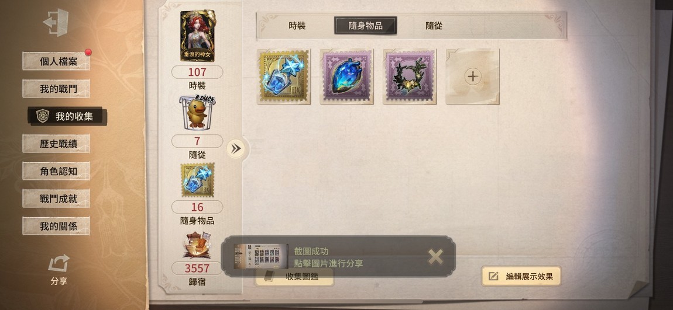Click the 編輯展示效果 button
This screenshot has height=310, width=673.
click(x=521, y=276)
